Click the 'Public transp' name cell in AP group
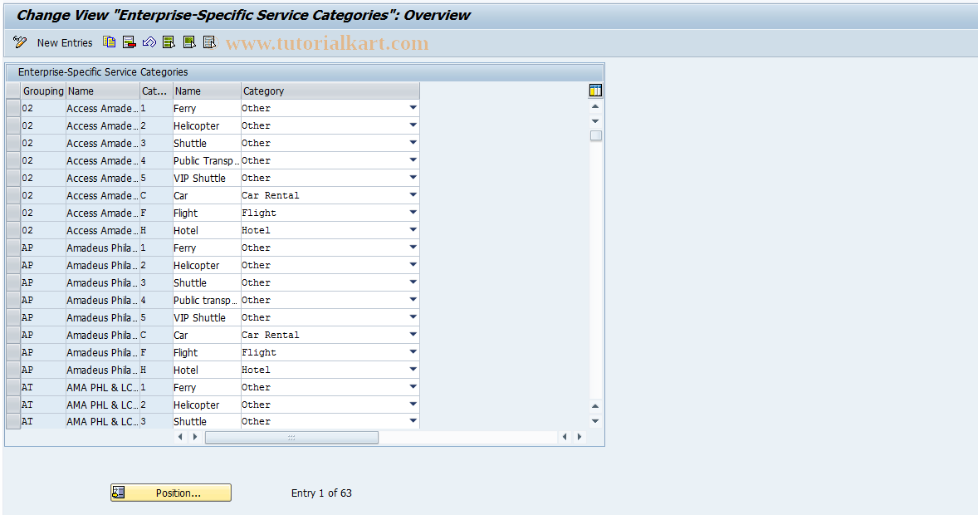The image size is (978, 515). click(x=207, y=300)
